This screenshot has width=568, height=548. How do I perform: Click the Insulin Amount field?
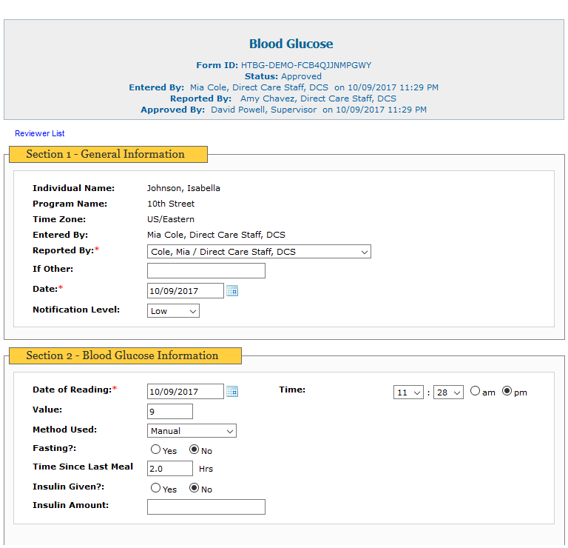tap(206, 507)
